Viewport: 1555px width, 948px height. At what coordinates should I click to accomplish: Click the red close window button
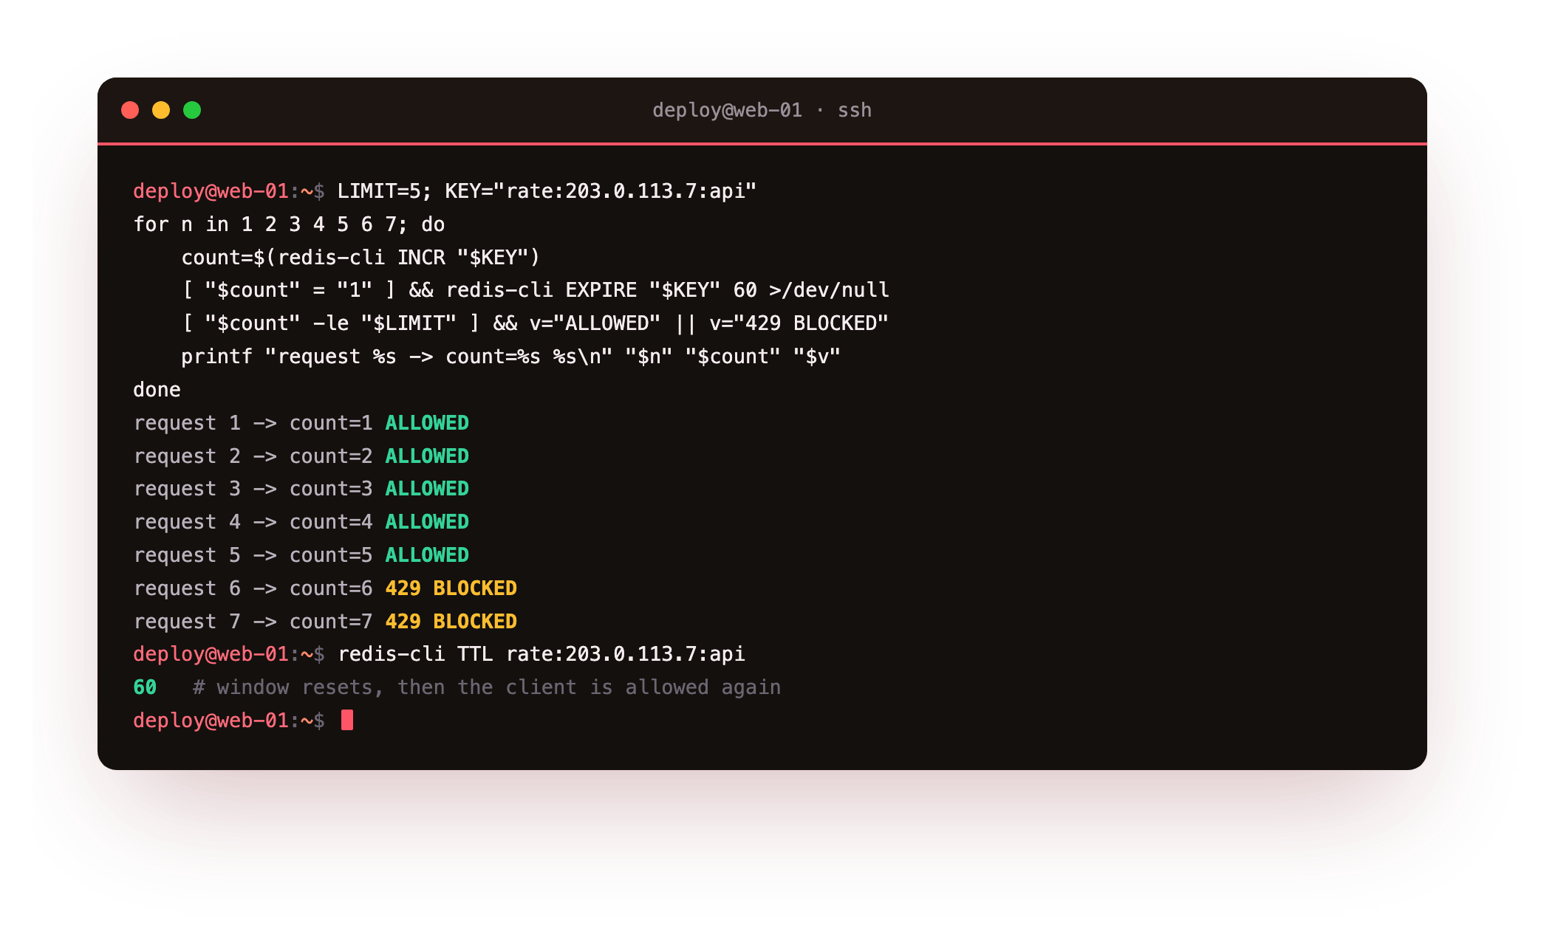[x=130, y=110]
